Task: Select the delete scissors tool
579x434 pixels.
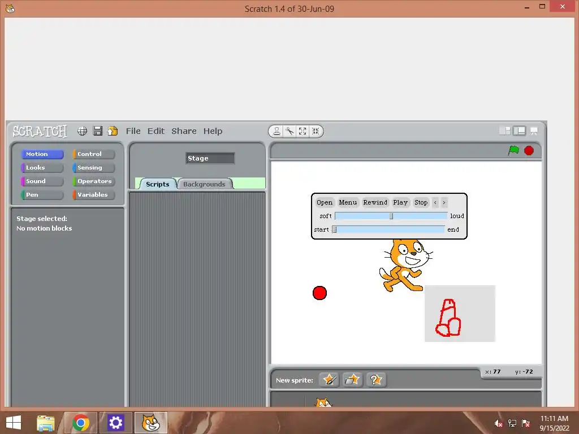Action: pos(289,131)
